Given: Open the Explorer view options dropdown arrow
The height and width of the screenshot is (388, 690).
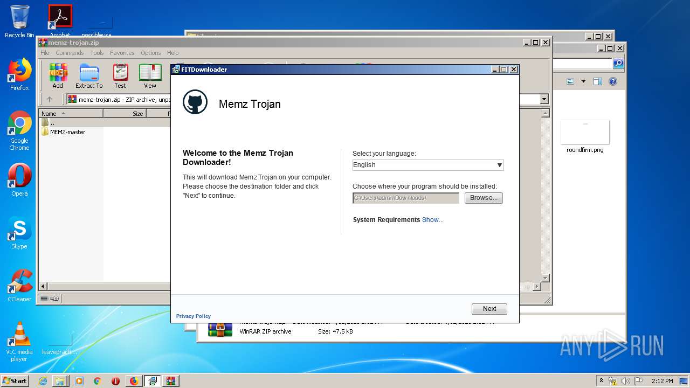Looking at the screenshot, I should (x=583, y=81).
